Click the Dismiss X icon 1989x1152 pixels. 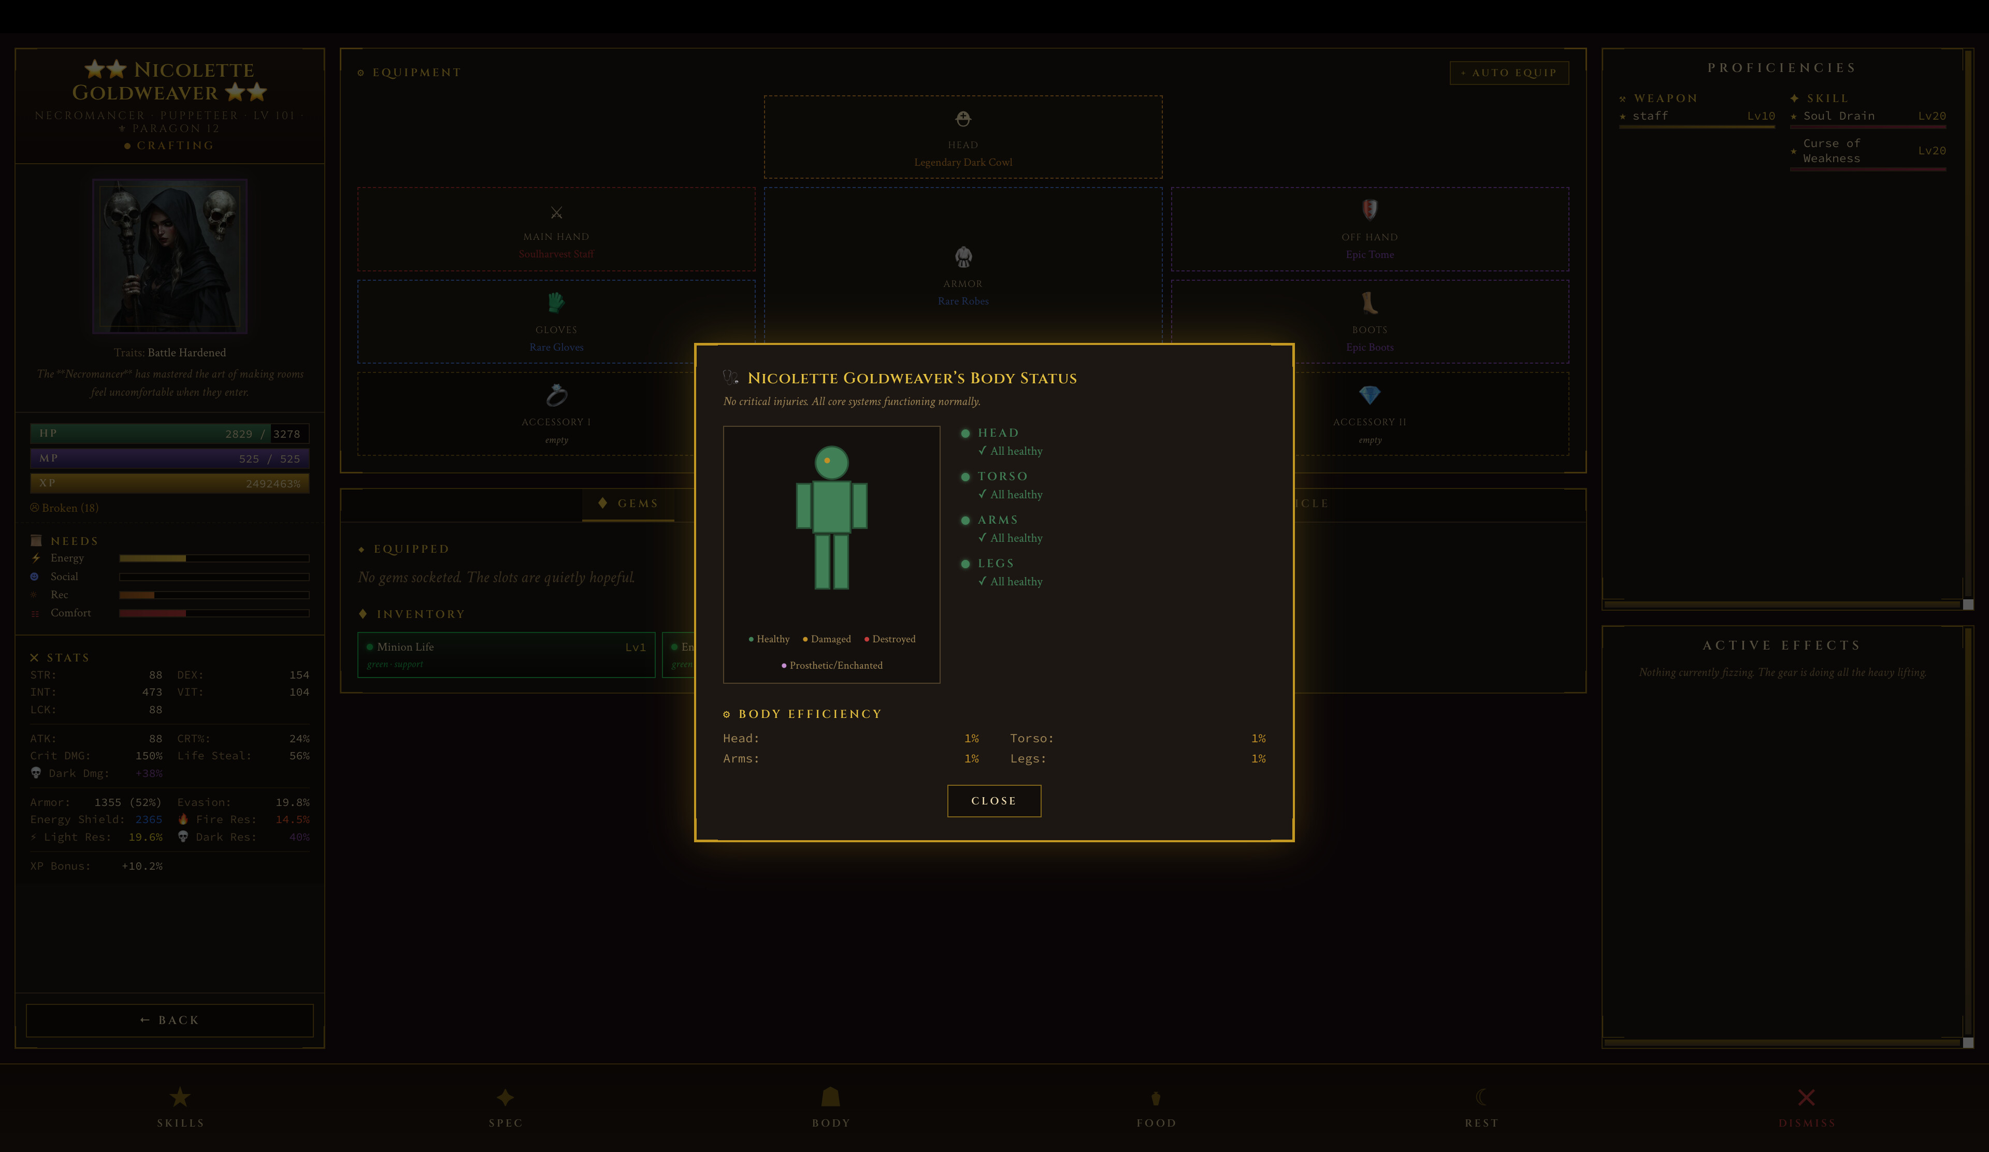(x=1806, y=1097)
